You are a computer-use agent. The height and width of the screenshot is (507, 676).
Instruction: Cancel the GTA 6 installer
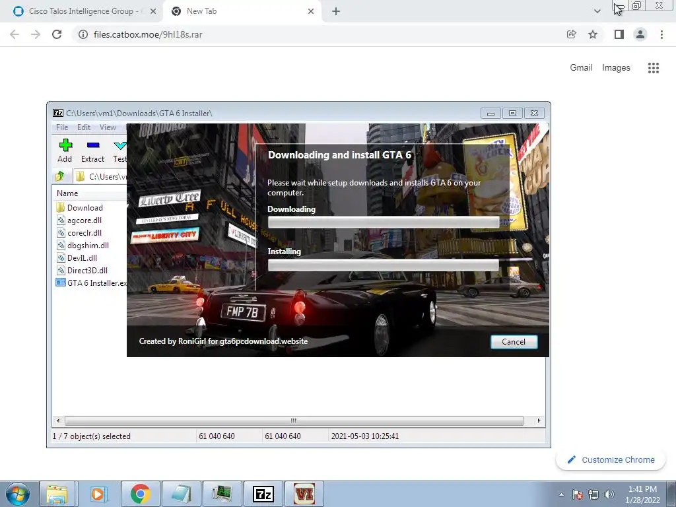514,341
